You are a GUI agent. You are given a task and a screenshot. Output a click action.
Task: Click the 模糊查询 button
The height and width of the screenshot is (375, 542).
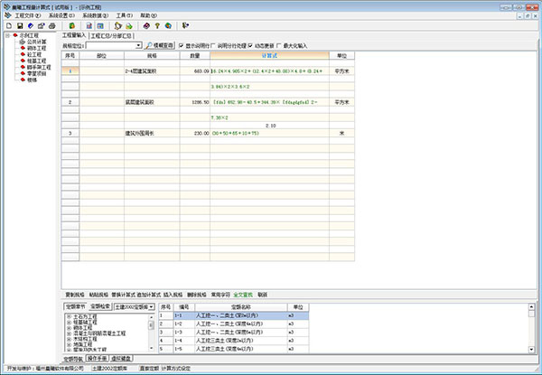click(160, 45)
